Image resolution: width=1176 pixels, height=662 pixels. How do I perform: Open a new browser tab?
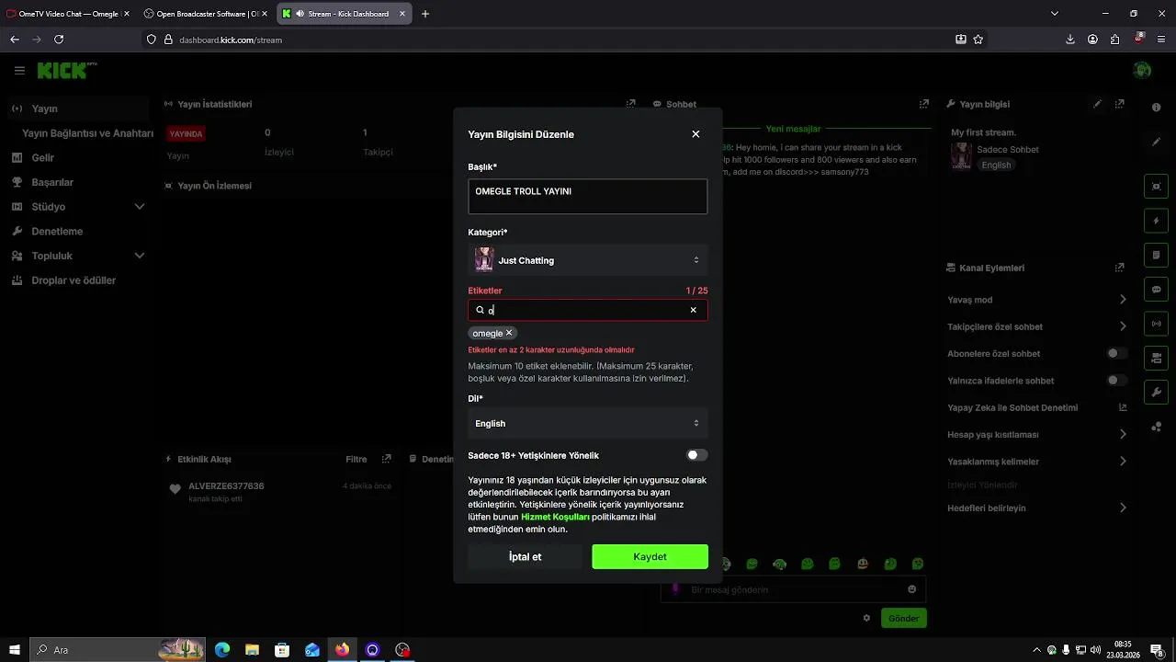425,14
